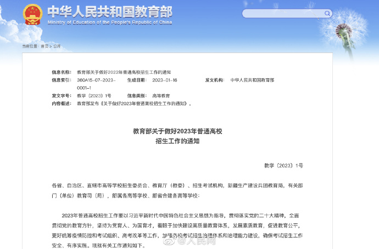This screenshot has height=249, width=379.
Task: Select the date 2023-01-16
Action: (x=165, y=80)
